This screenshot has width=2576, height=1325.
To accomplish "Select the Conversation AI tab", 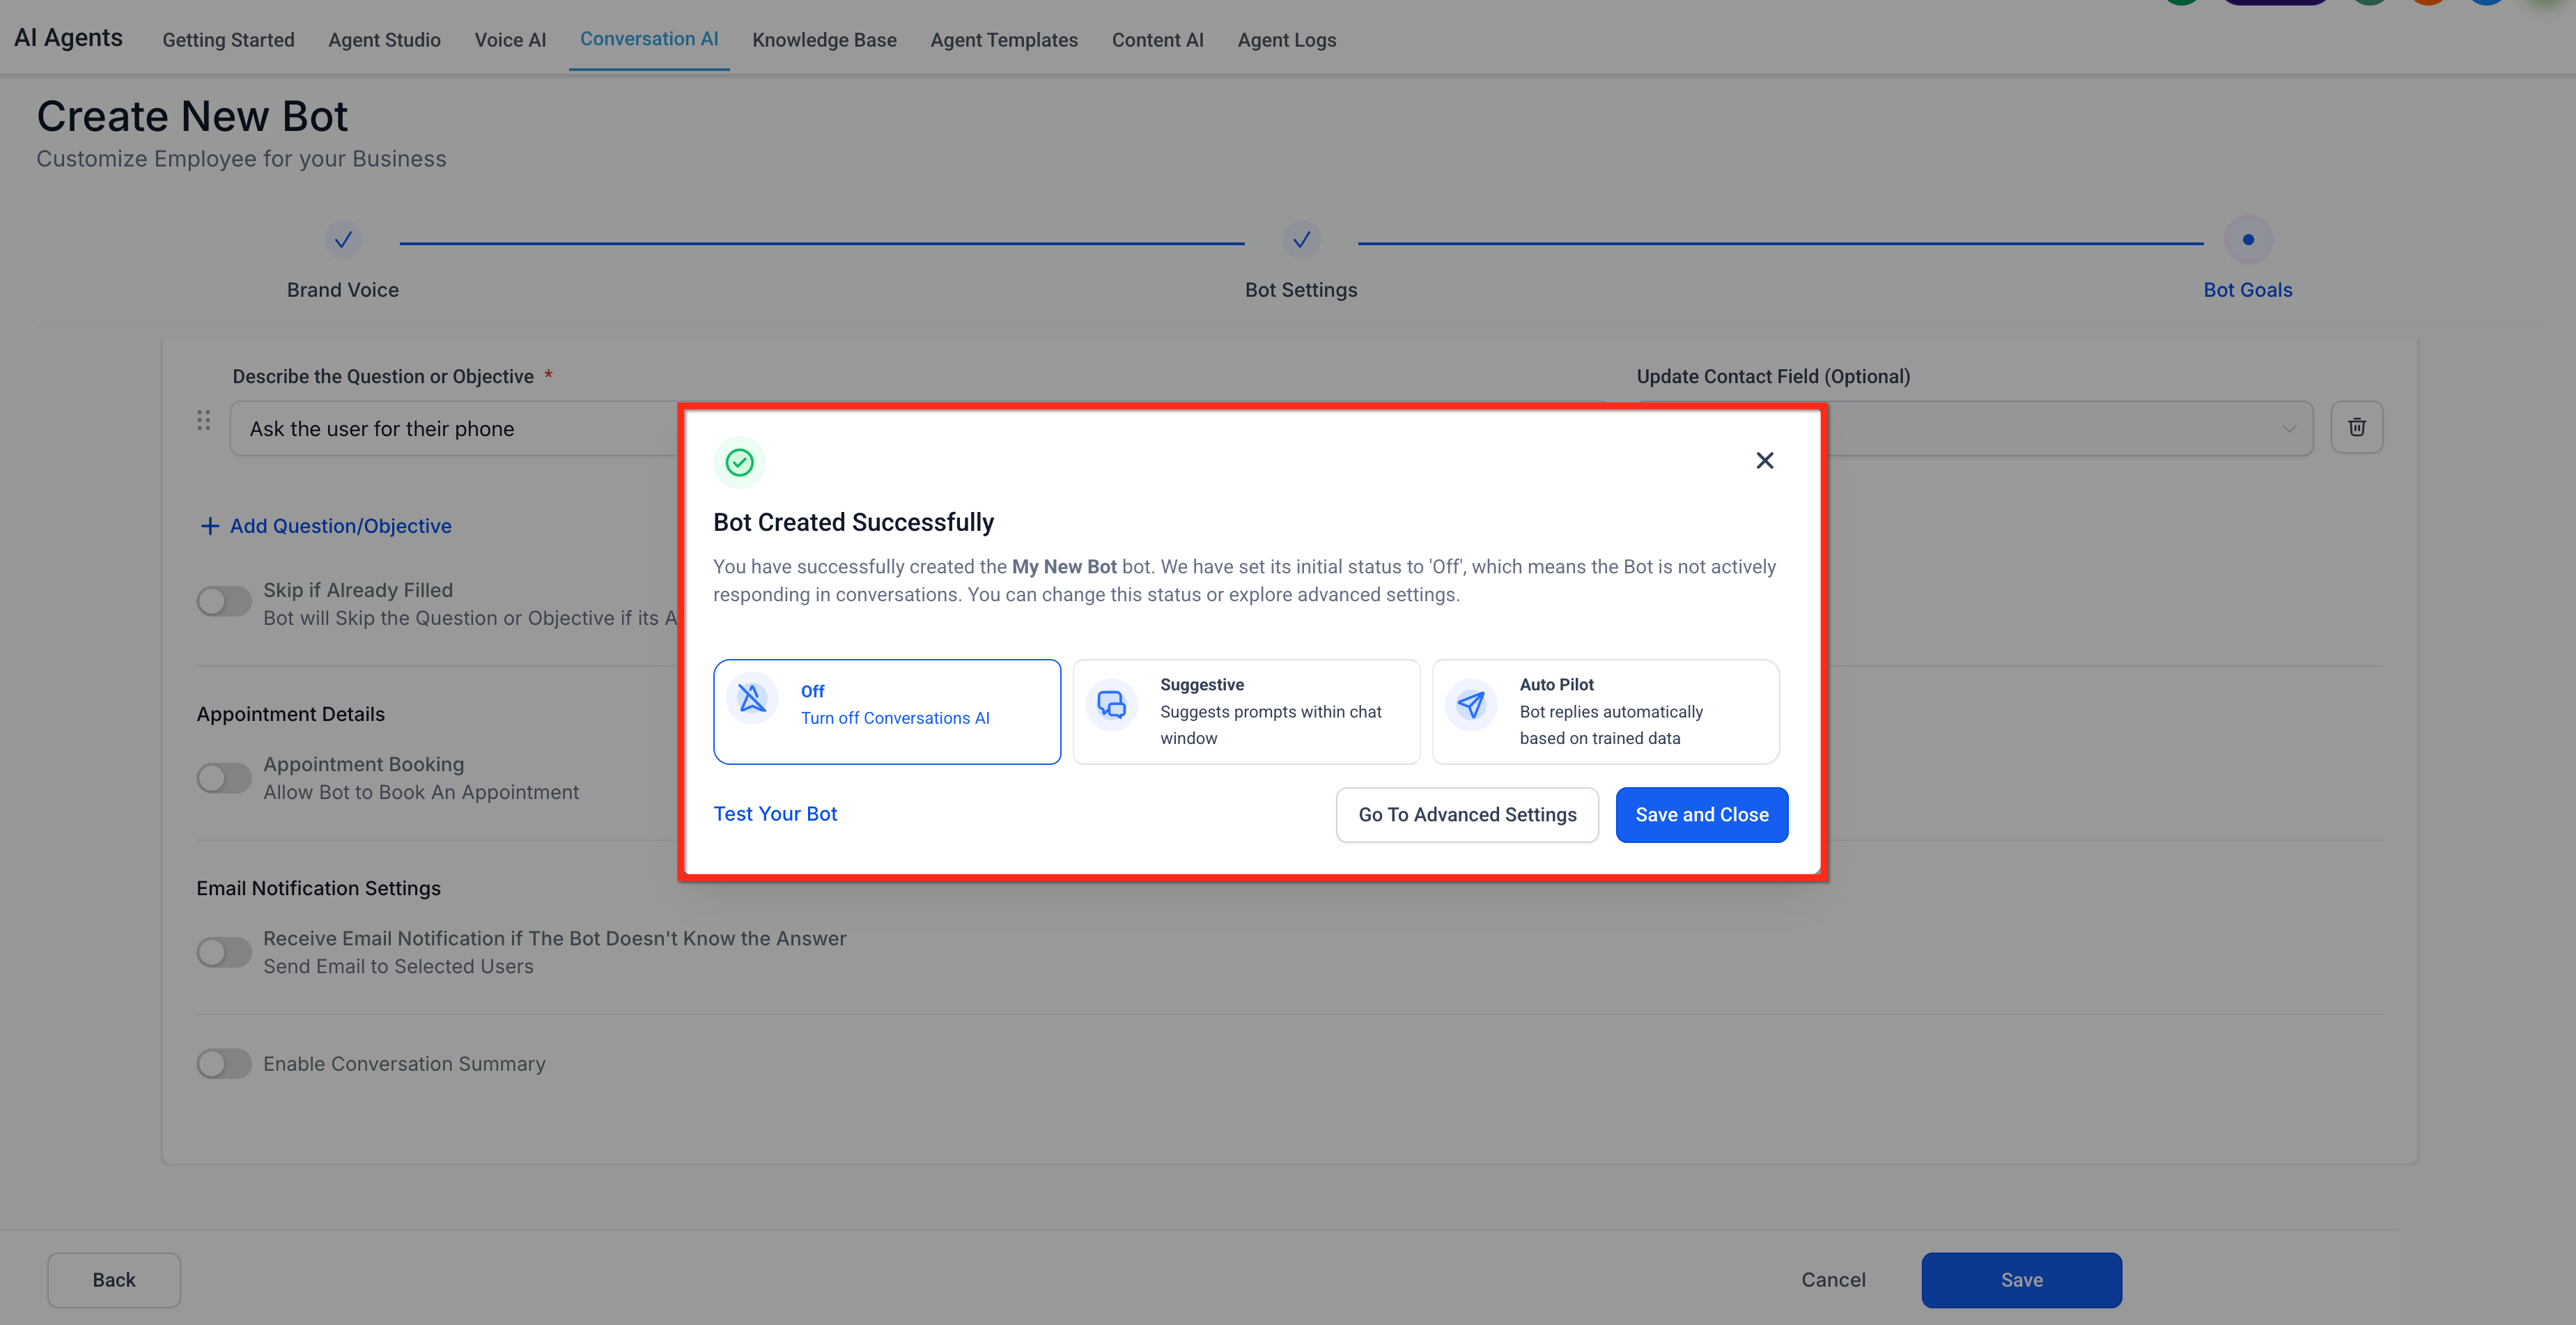I will click(649, 39).
